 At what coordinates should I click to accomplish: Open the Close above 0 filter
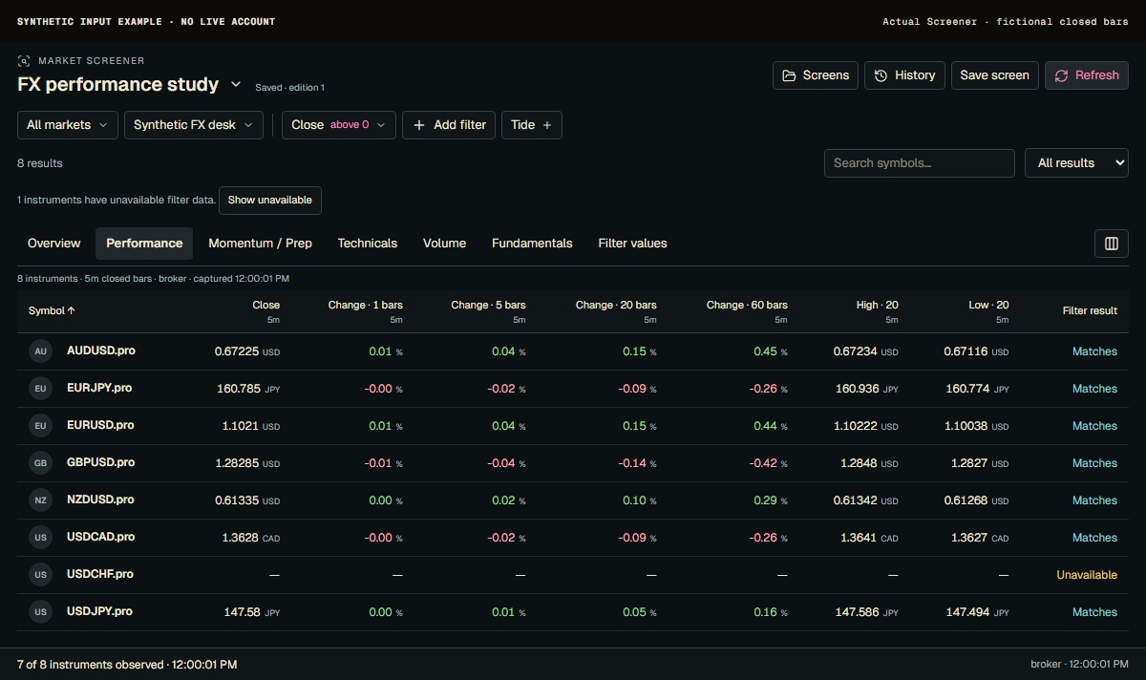[x=339, y=125]
